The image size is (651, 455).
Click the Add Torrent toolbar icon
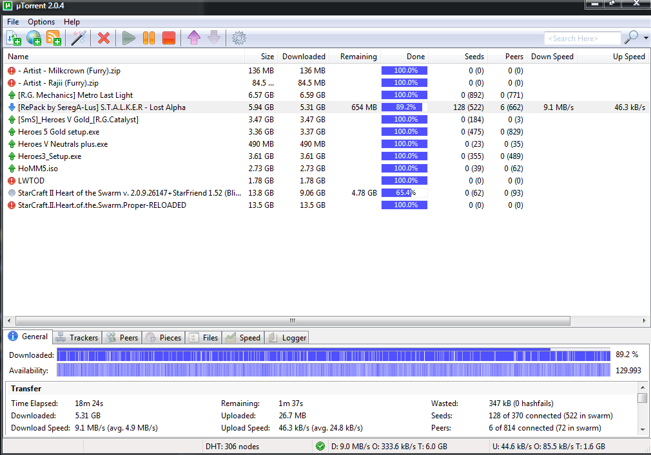[14, 38]
